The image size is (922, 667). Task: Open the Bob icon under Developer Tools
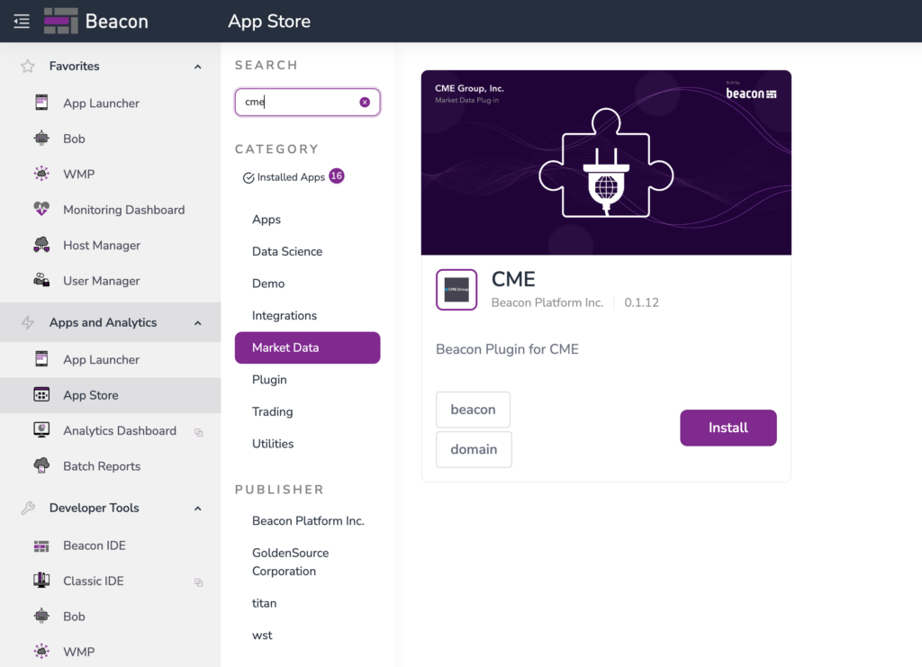(x=41, y=617)
